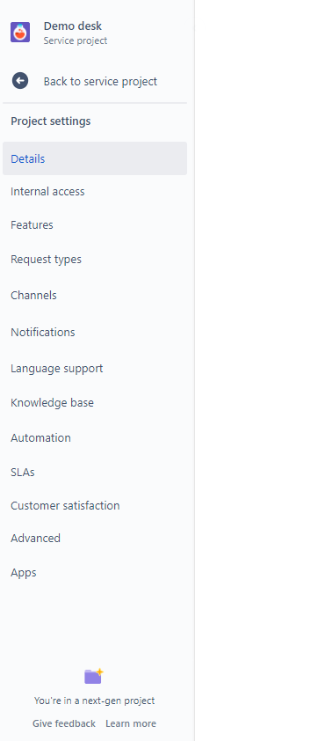Select Notifications in project settings
The height and width of the screenshot is (741, 325).
[x=95, y=333]
